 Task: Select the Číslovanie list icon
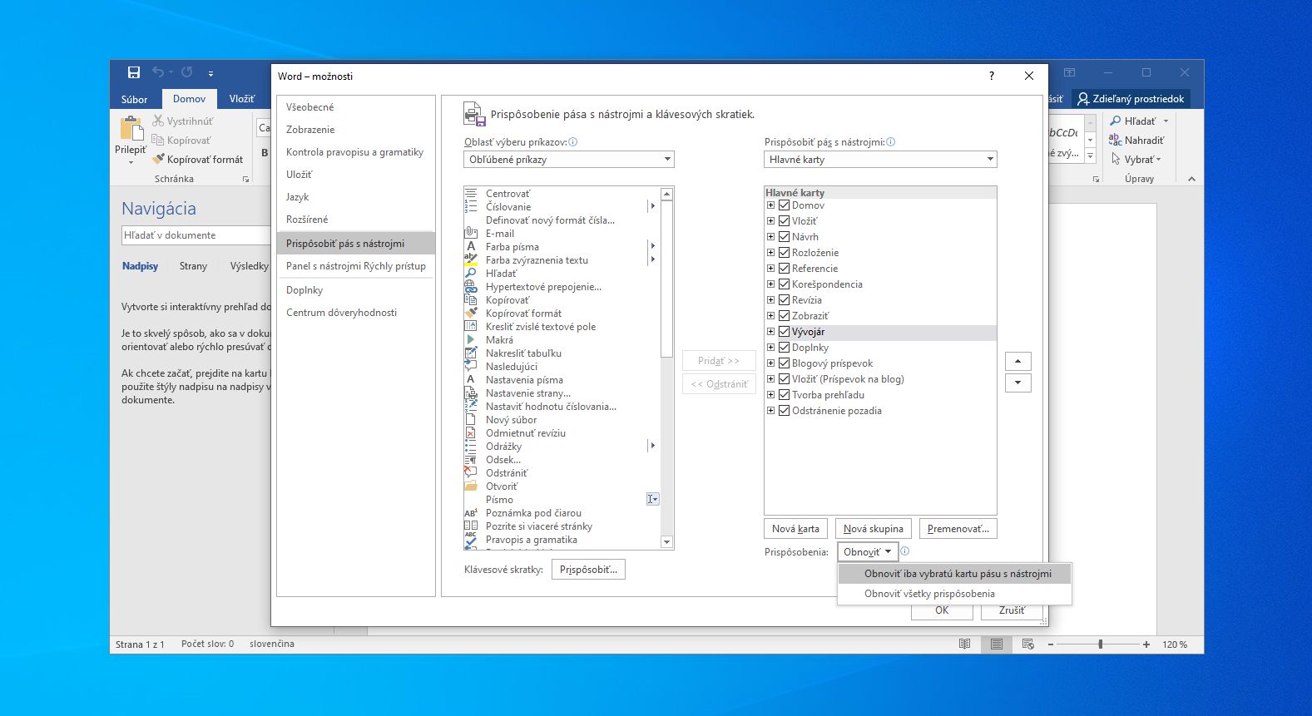471,207
